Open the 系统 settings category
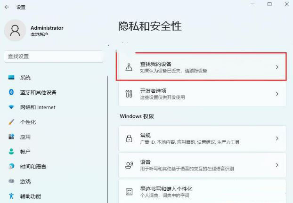 (25, 78)
